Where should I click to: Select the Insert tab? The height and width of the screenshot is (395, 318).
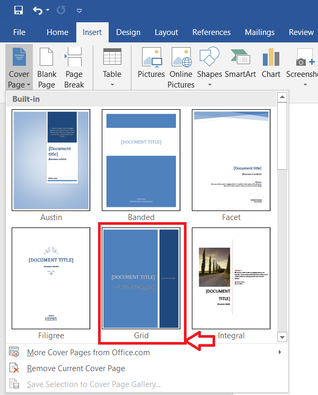point(92,32)
